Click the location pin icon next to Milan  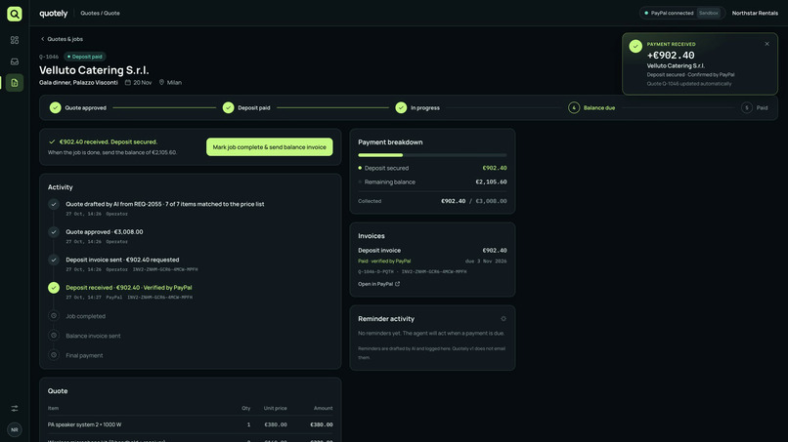click(162, 83)
